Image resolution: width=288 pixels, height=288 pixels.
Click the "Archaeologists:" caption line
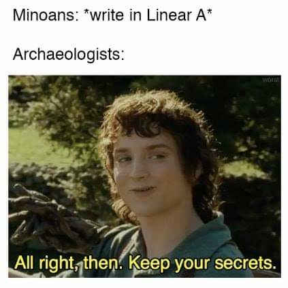(x=69, y=54)
